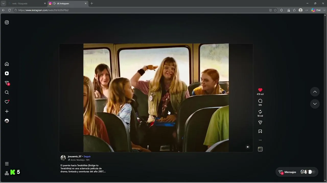
Task: Open the audio thumbnail beside the reel
Action: point(260,149)
